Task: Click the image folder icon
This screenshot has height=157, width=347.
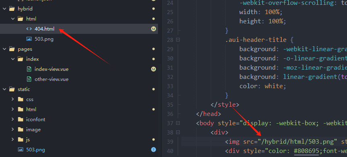Action: click(21, 129)
